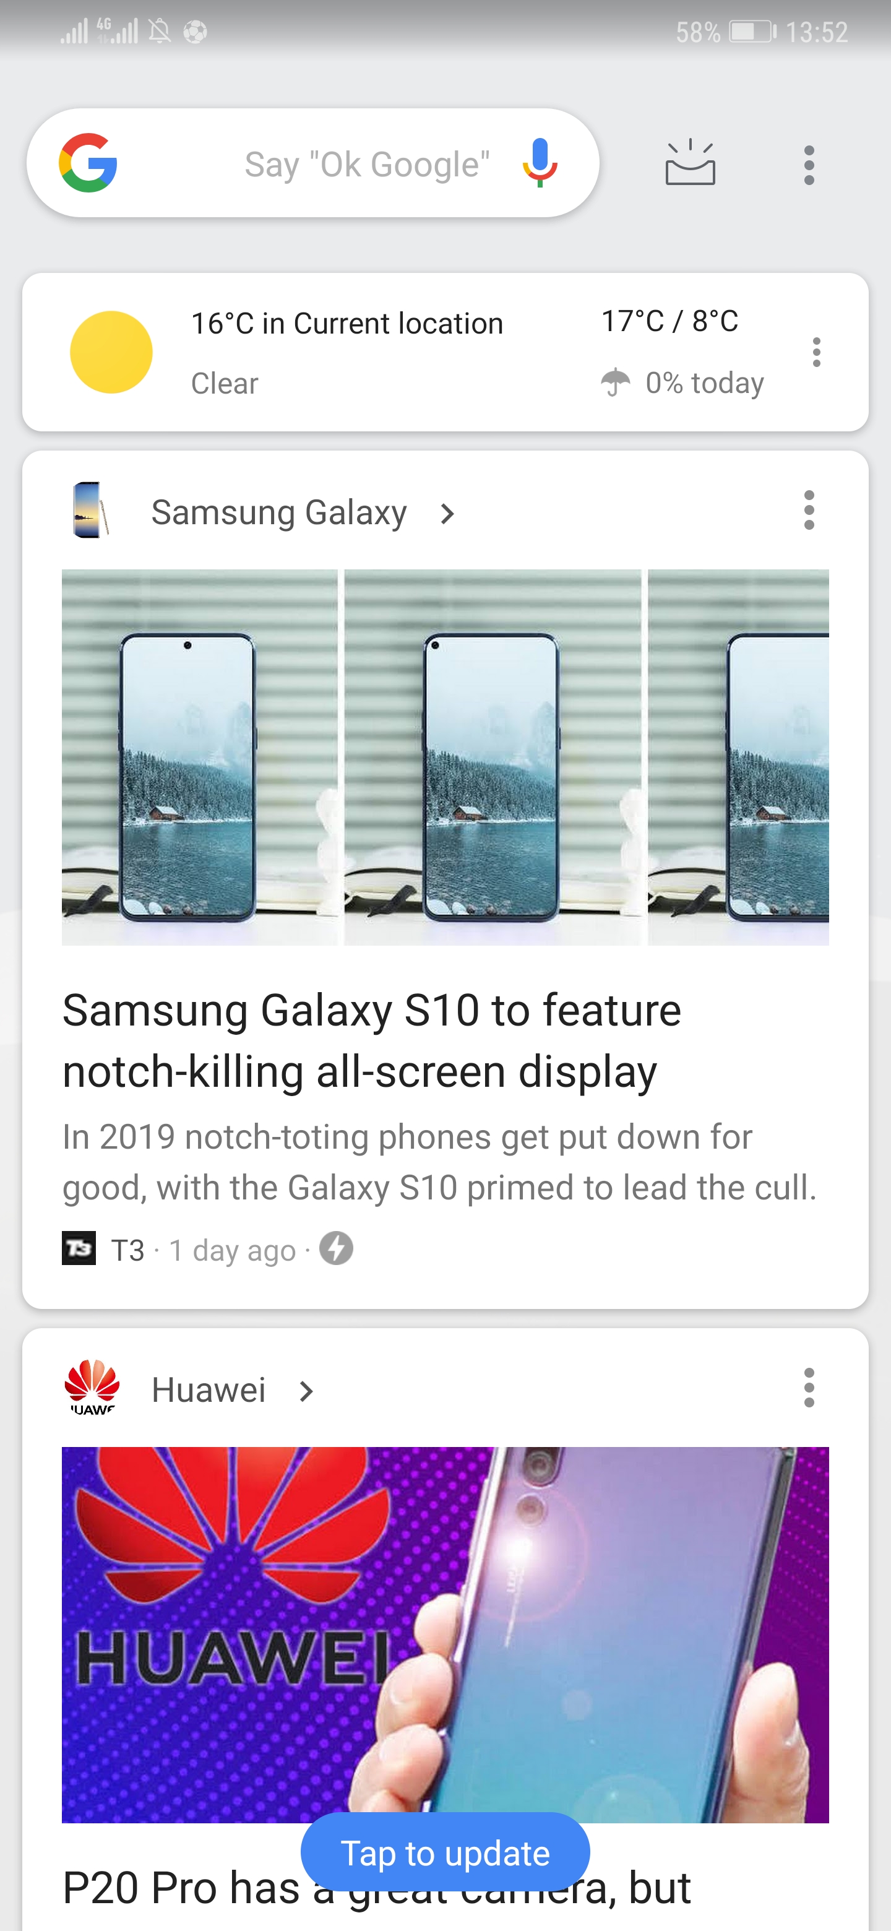Open the main three-dot overflow menu
The image size is (891, 1931).
pos(809,165)
